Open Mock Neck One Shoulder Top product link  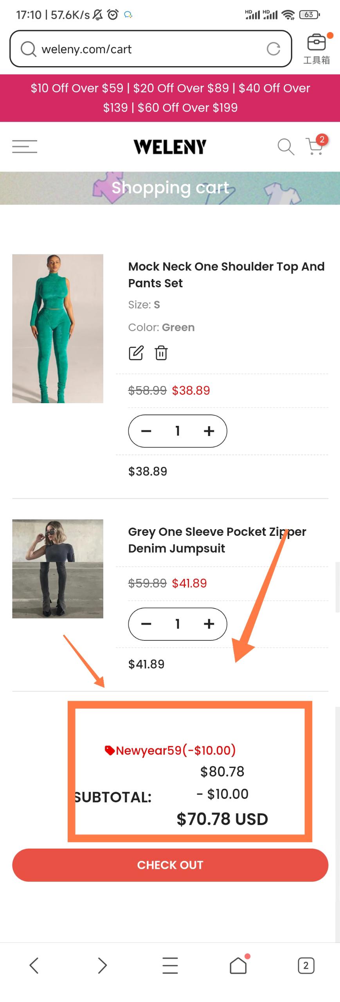tap(226, 274)
